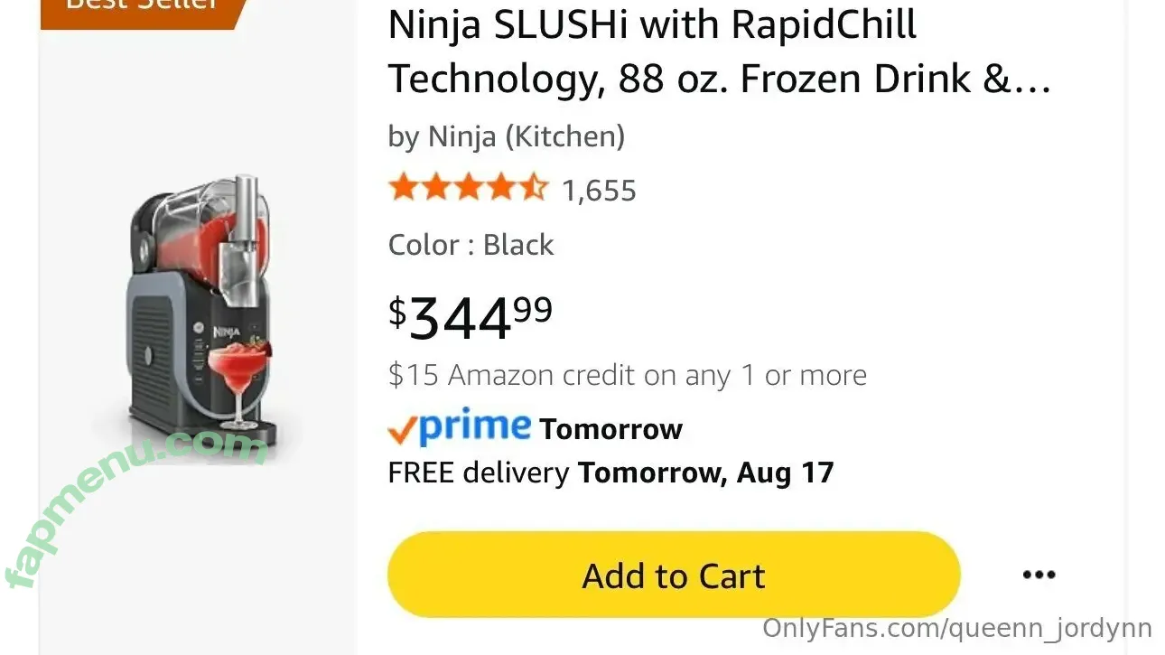Click the Ninja logo on the machine

(x=226, y=333)
